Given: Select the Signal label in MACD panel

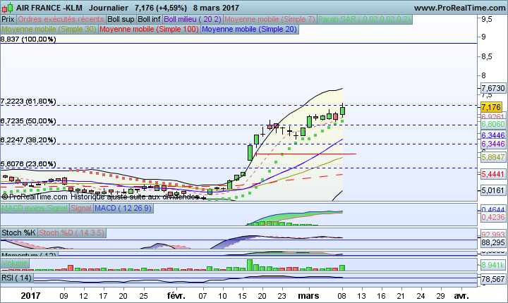Looking at the screenshot, I should click(x=81, y=208).
